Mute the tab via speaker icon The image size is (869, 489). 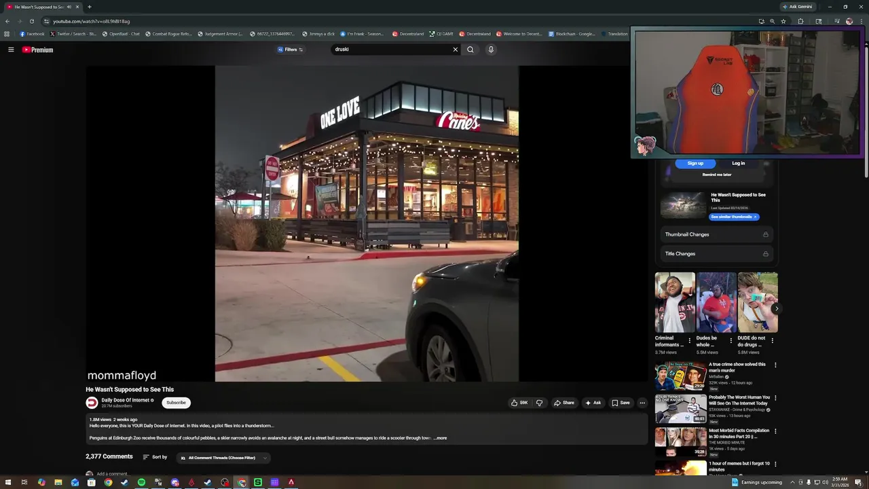pyautogui.click(x=69, y=7)
